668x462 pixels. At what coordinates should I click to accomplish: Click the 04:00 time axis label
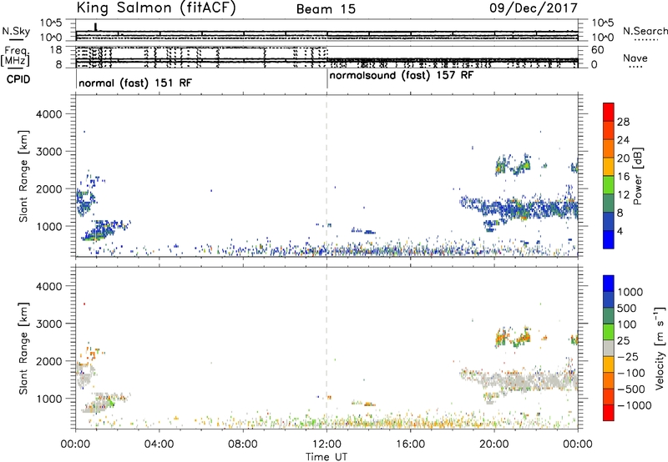[x=159, y=444]
